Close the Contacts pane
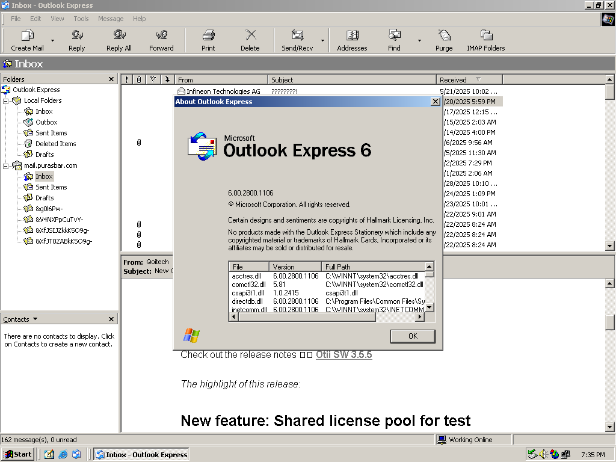The width and height of the screenshot is (616, 462). coord(111,319)
